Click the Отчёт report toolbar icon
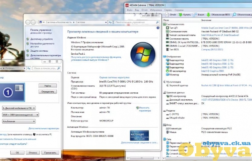This screenshot has height=161, width=252. click(x=167, y=15)
